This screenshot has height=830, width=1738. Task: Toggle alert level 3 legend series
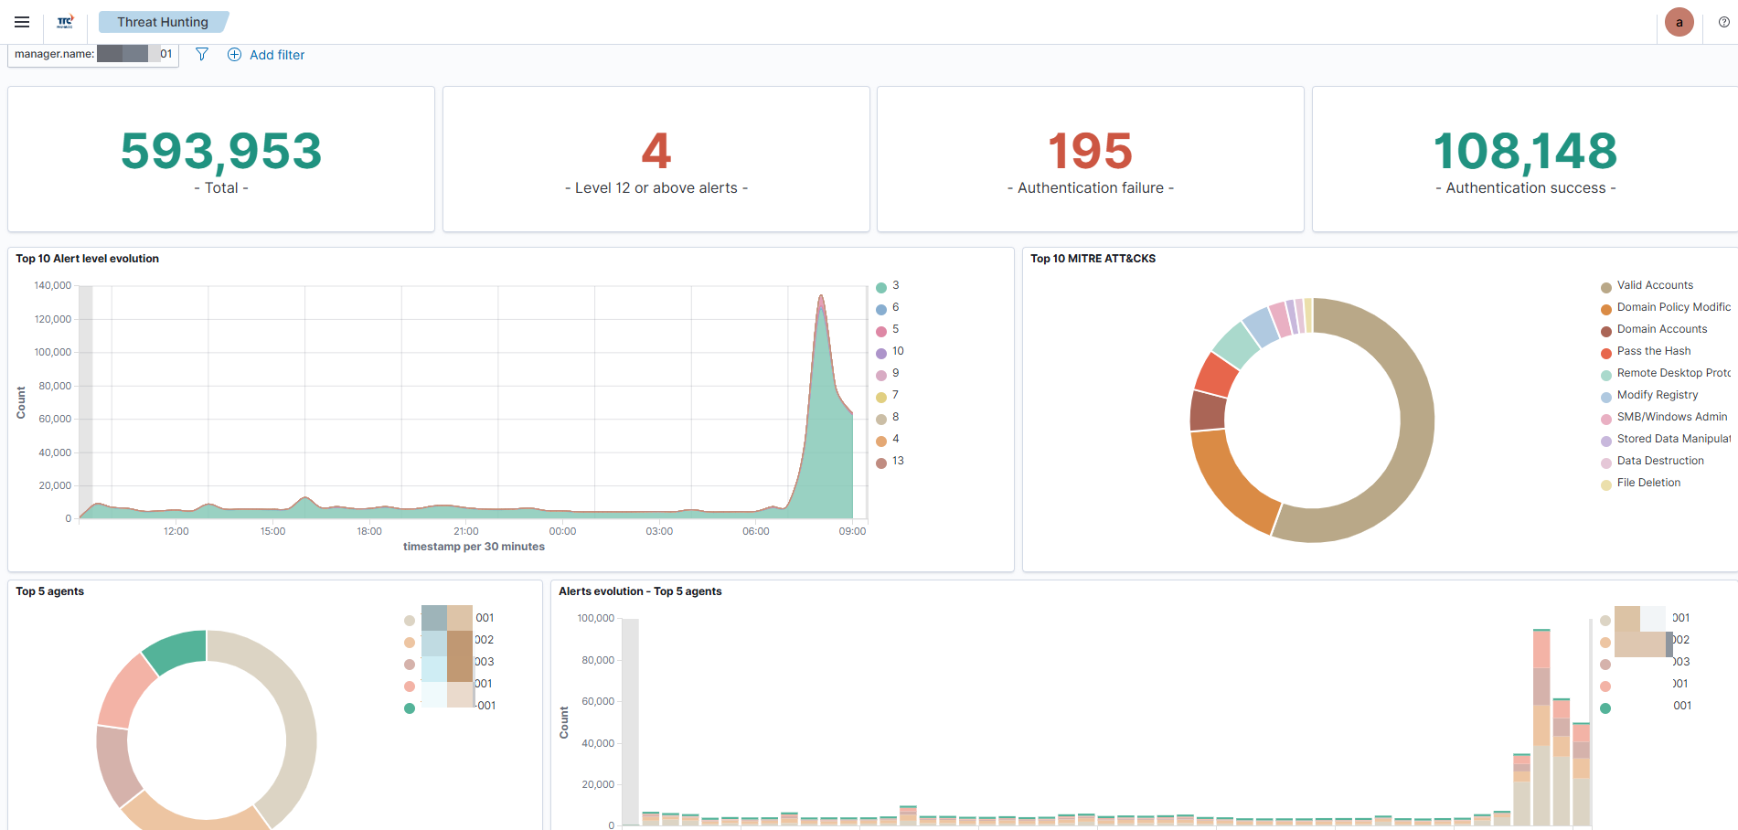click(x=895, y=285)
